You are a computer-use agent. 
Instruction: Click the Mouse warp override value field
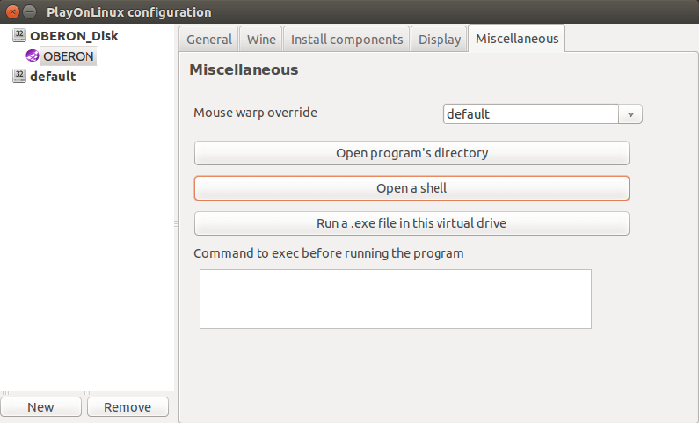tap(531, 114)
